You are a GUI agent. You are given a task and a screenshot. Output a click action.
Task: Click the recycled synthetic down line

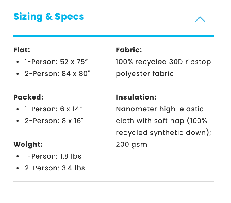tap(164, 133)
